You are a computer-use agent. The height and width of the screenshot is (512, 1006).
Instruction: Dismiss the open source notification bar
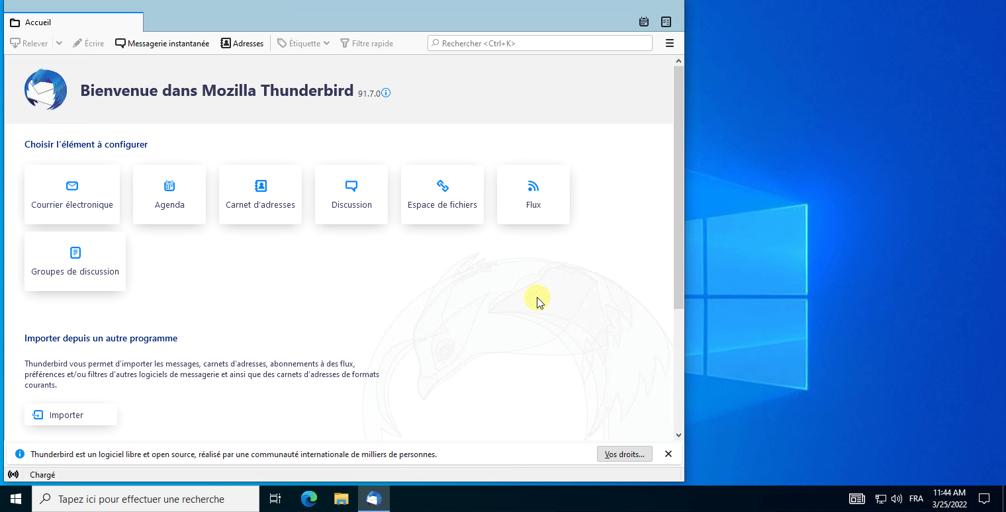tap(668, 454)
